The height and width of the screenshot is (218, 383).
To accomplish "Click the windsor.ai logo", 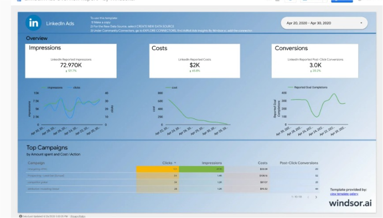I will [350, 203].
